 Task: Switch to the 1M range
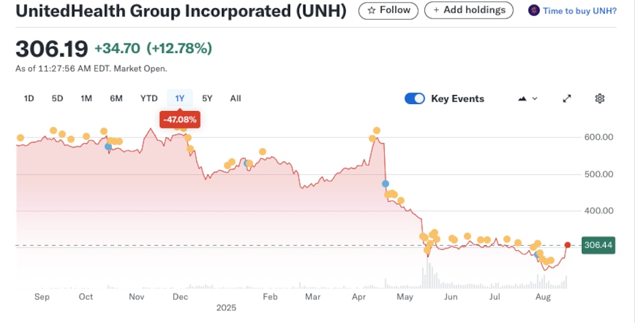coord(86,98)
